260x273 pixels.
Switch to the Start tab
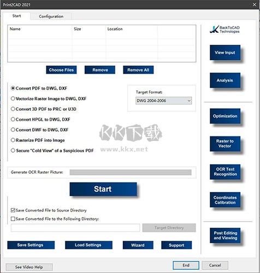tap(16, 16)
